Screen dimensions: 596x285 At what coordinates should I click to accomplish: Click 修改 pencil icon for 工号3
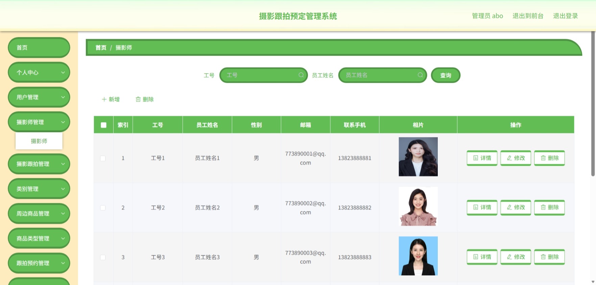[x=509, y=257]
